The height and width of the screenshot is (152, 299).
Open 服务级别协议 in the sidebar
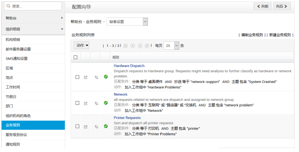(33, 135)
